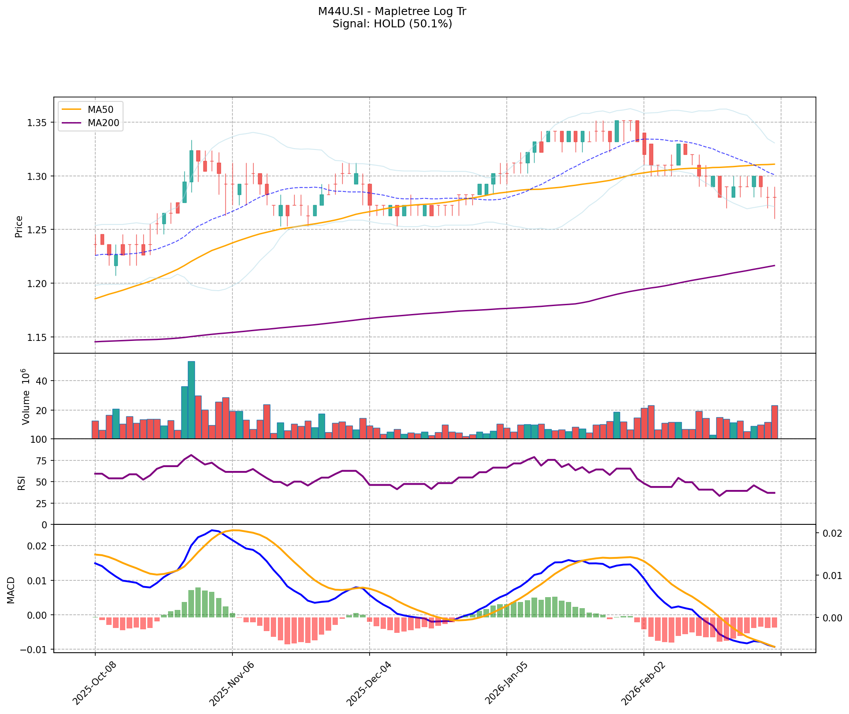Click the MA200 legend entry
The image size is (849, 714).
[103, 123]
